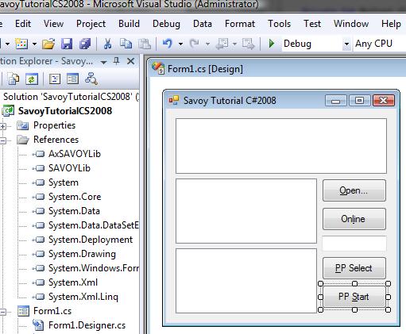
Task: Refresh the Solution Explorer view
Action: pyautogui.click(x=32, y=79)
